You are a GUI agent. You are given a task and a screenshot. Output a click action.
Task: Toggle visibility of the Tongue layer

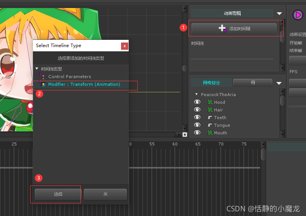pos(197,125)
